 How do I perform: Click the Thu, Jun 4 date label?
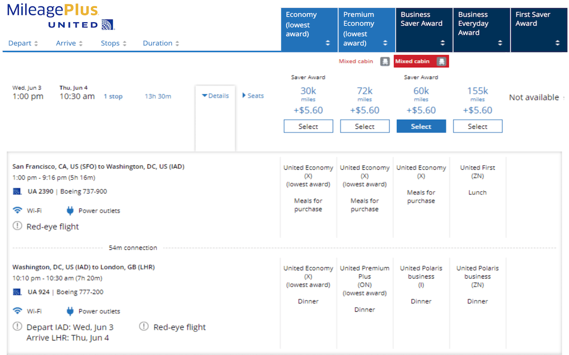point(74,87)
